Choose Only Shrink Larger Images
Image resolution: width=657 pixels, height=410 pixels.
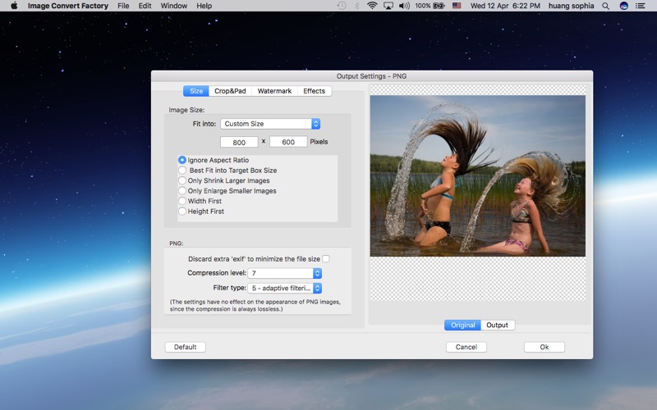(x=224, y=180)
